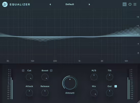Click the 300 frequency label
The width and height of the screenshot is (140, 103).
coord(55,61)
